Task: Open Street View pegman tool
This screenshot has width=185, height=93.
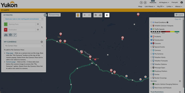Action: click(78, 15)
